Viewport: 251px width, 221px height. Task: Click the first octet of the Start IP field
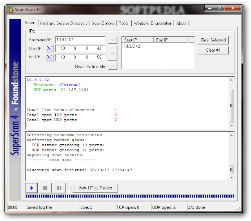pyautogui.click(x=63, y=49)
